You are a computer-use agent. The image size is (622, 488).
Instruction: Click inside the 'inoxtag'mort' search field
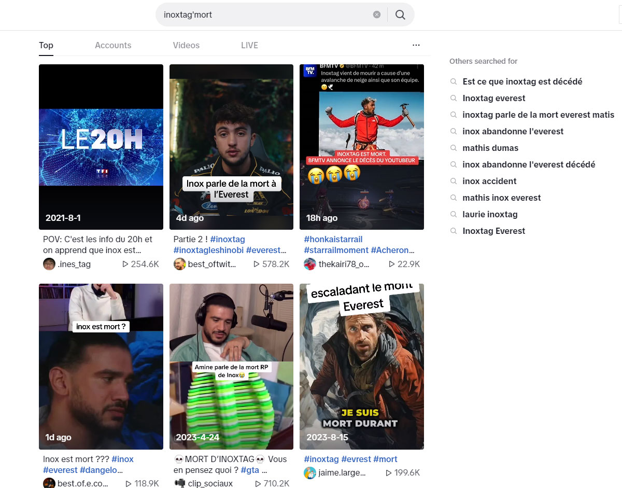[x=264, y=15]
